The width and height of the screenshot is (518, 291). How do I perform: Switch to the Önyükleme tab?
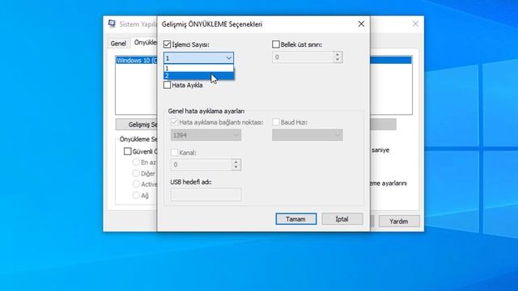click(x=145, y=43)
